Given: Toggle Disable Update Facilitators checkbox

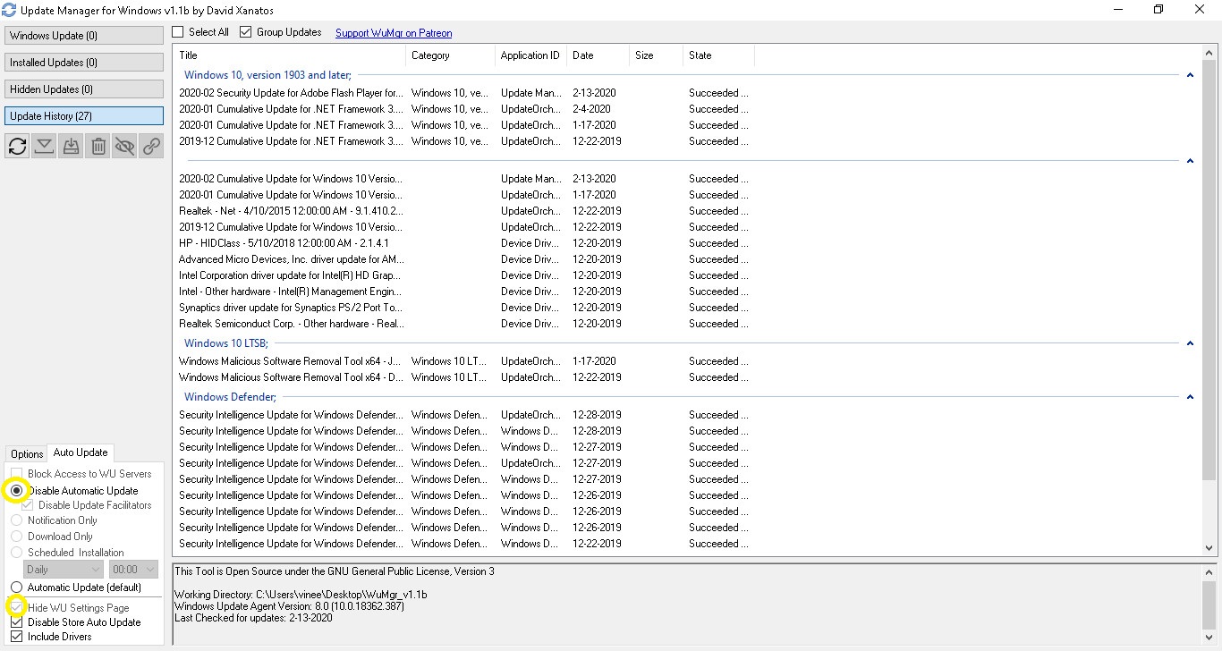Looking at the screenshot, I should click(x=28, y=505).
